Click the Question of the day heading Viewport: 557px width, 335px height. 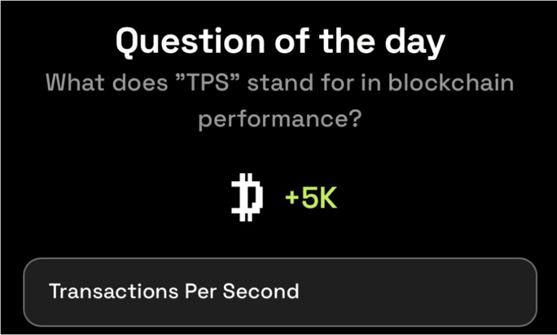(x=279, y=43)
